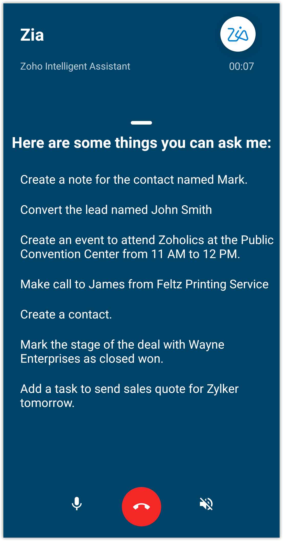This screenshot has height=541, width=283.
Task: Tap 'Convention Center from 11 AM' text line
Action: pyautogui.click(x=130, y=254)
